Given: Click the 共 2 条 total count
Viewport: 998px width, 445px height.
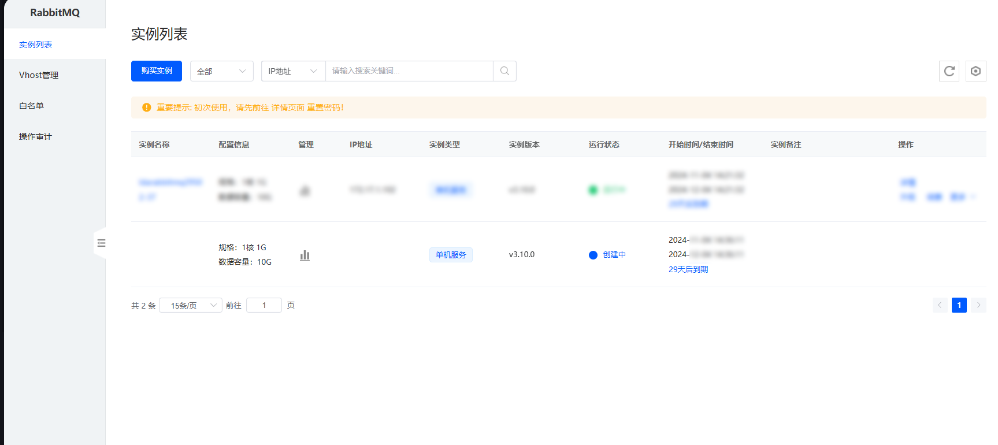Looking at the screenshot, I should coord(143,306).
